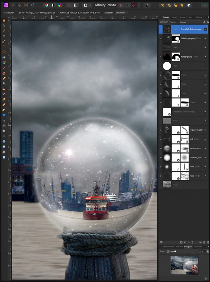Choose the Text tool in toolbar
The image size is (210, 282).
click(4, 121)
